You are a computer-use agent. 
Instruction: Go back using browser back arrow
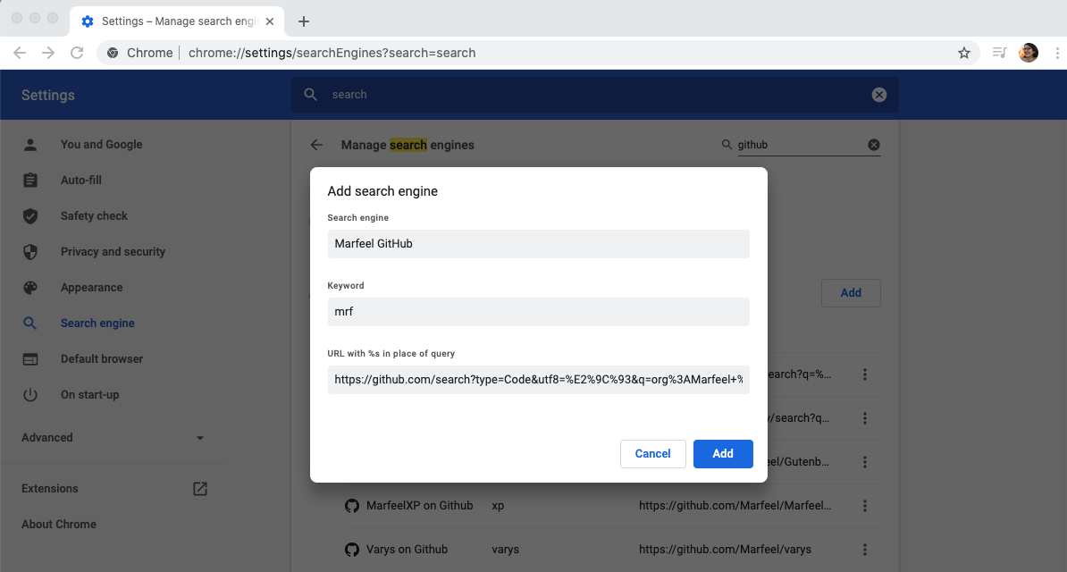tap(20, 53)
